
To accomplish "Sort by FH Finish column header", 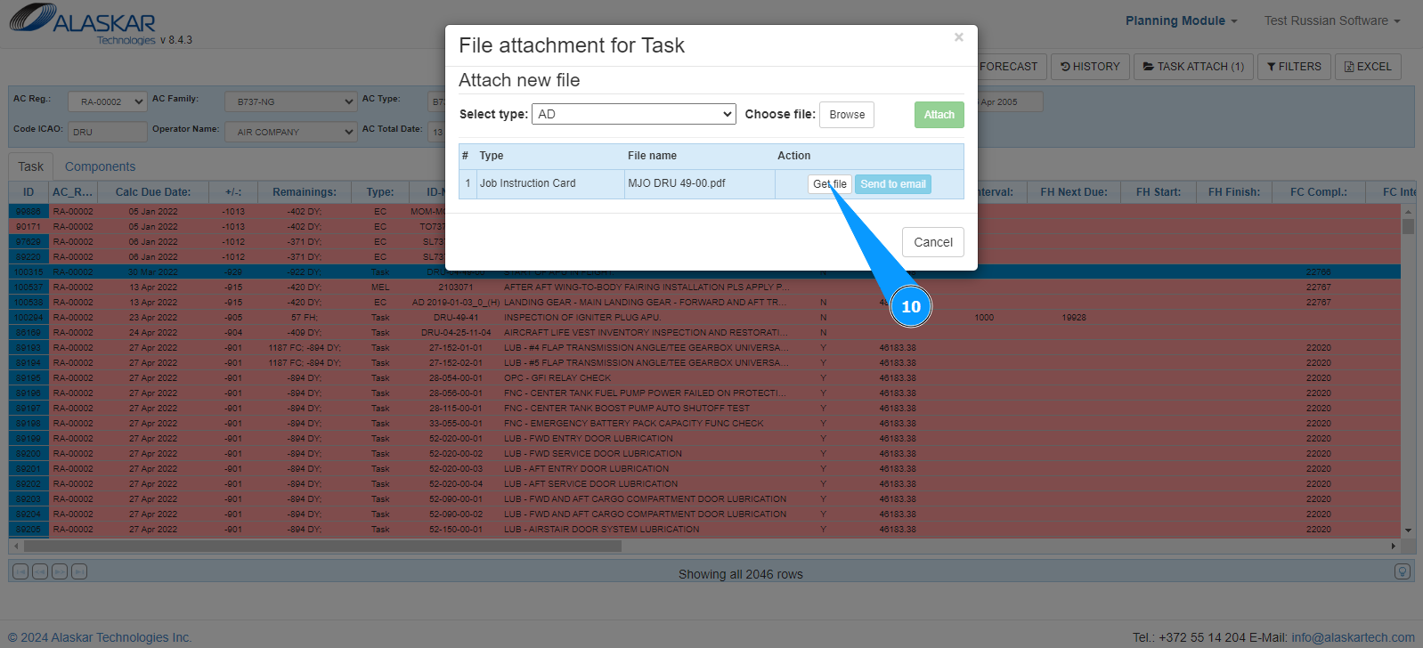I will [1234, 192].
